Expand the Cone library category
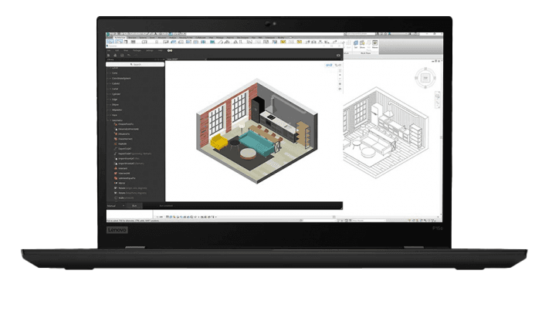The width and height of the screenshot is (552, 311). (x=113, y=73)
